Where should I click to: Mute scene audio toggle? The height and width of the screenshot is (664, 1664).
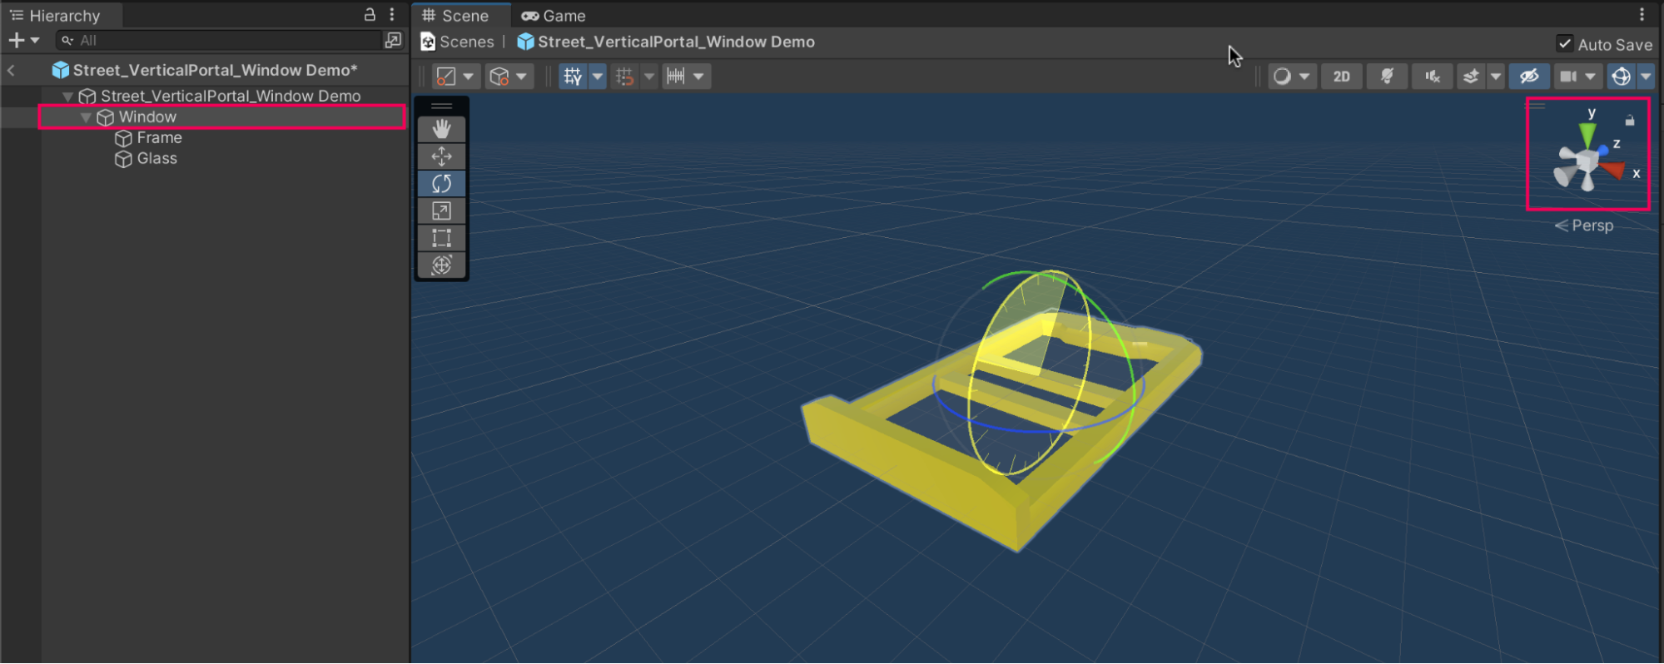pos(1432,77)
